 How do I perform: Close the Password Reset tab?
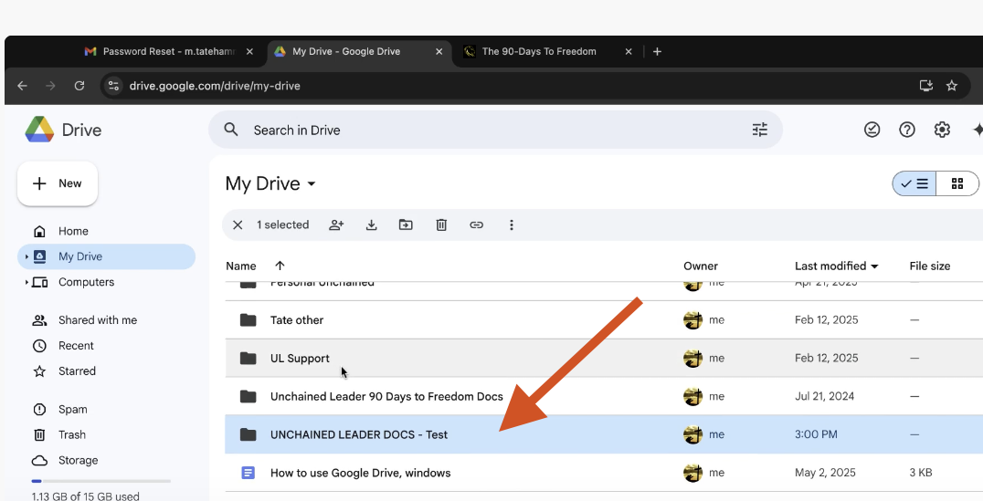[x=249, y=51]
